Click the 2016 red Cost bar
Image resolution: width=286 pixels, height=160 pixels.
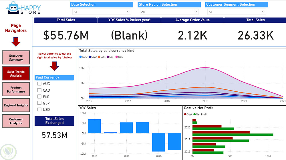pyautogui.click(x=203, y=150)
